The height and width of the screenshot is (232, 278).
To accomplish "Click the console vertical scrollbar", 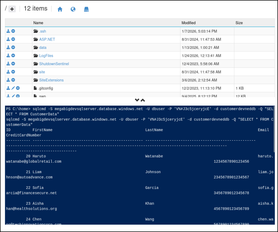I will pyautogui.click(x=274, y=130).
